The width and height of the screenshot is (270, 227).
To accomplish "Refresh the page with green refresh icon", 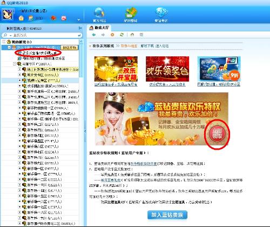I will click(122, 35).
